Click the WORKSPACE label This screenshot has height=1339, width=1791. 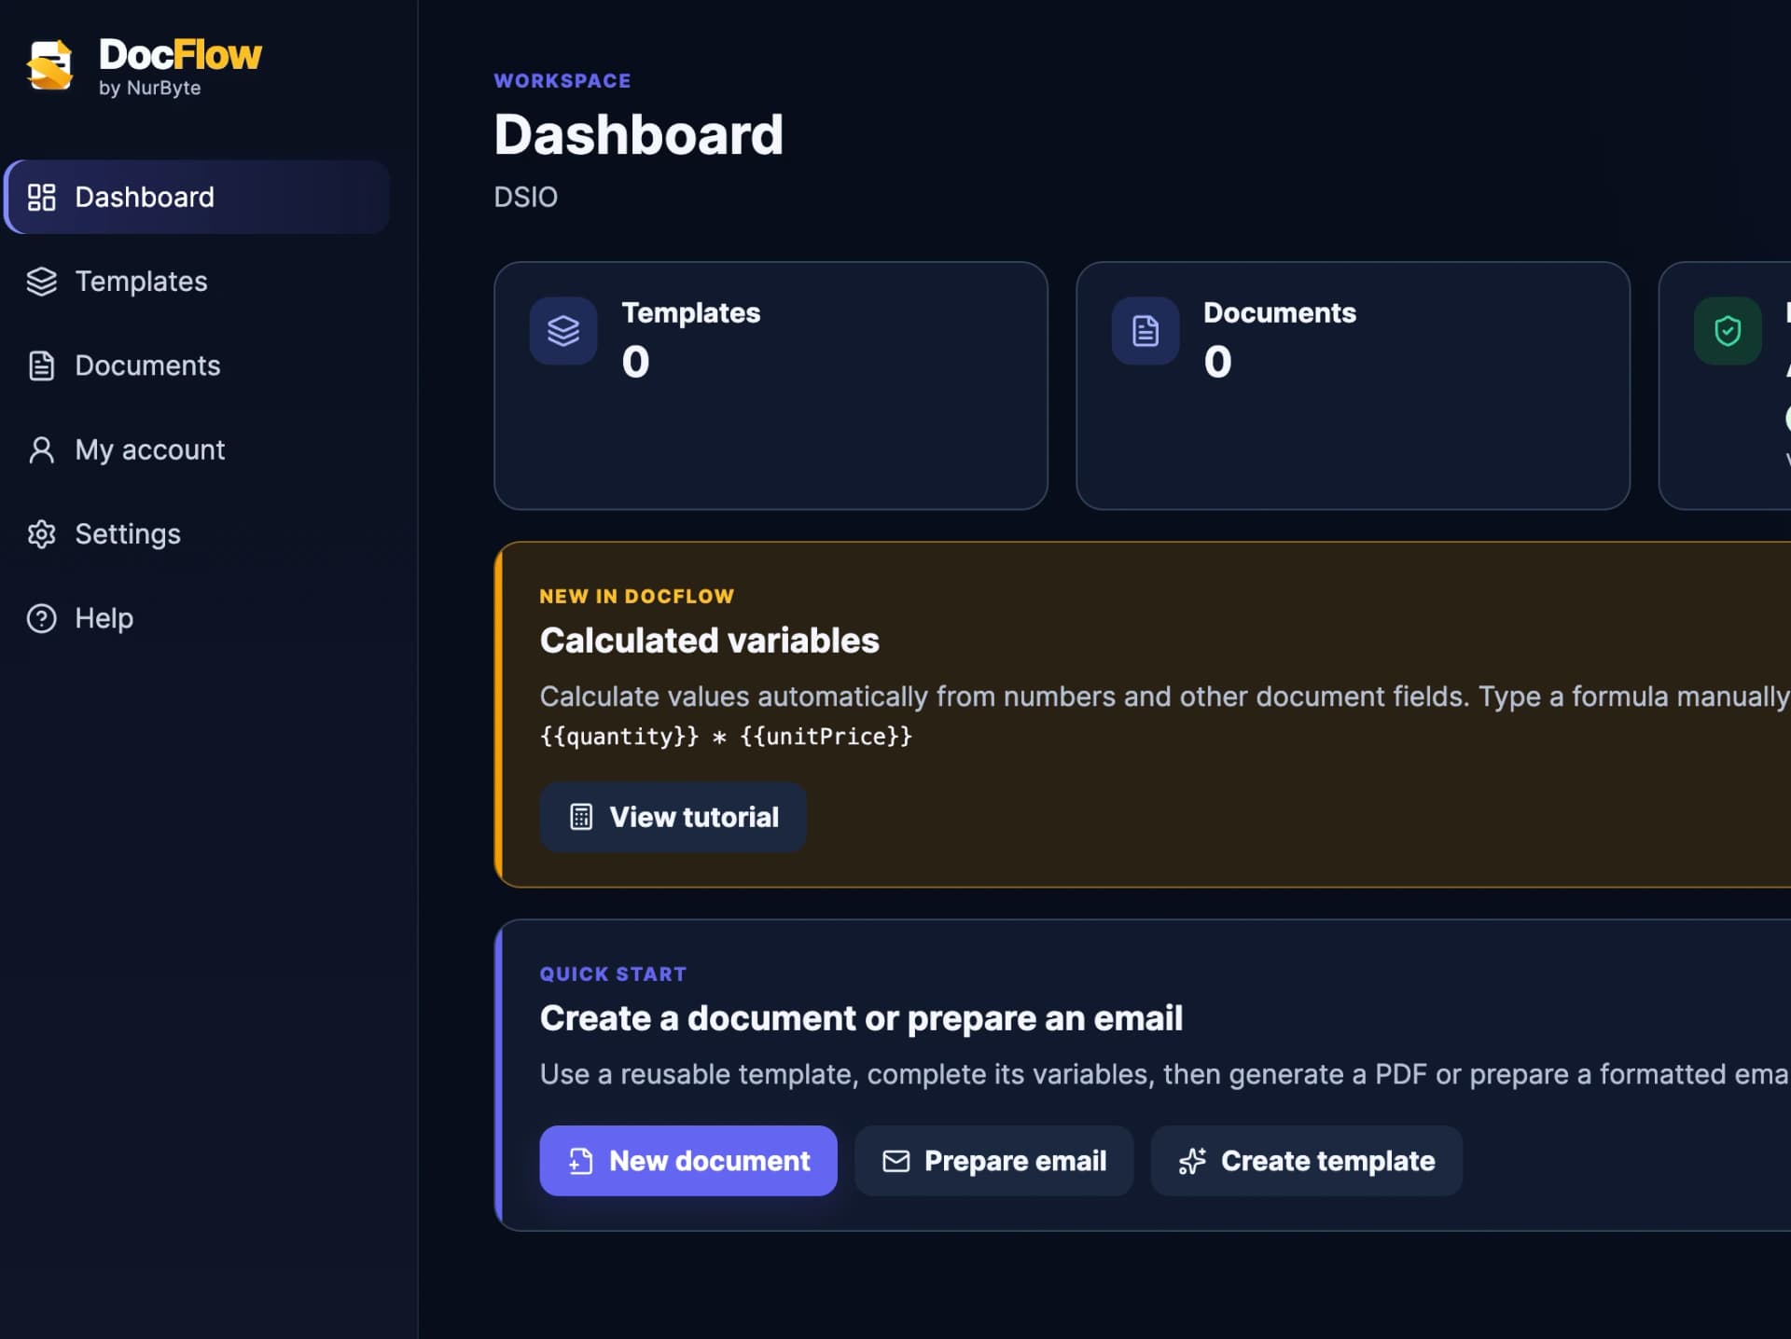coord(562,81)
